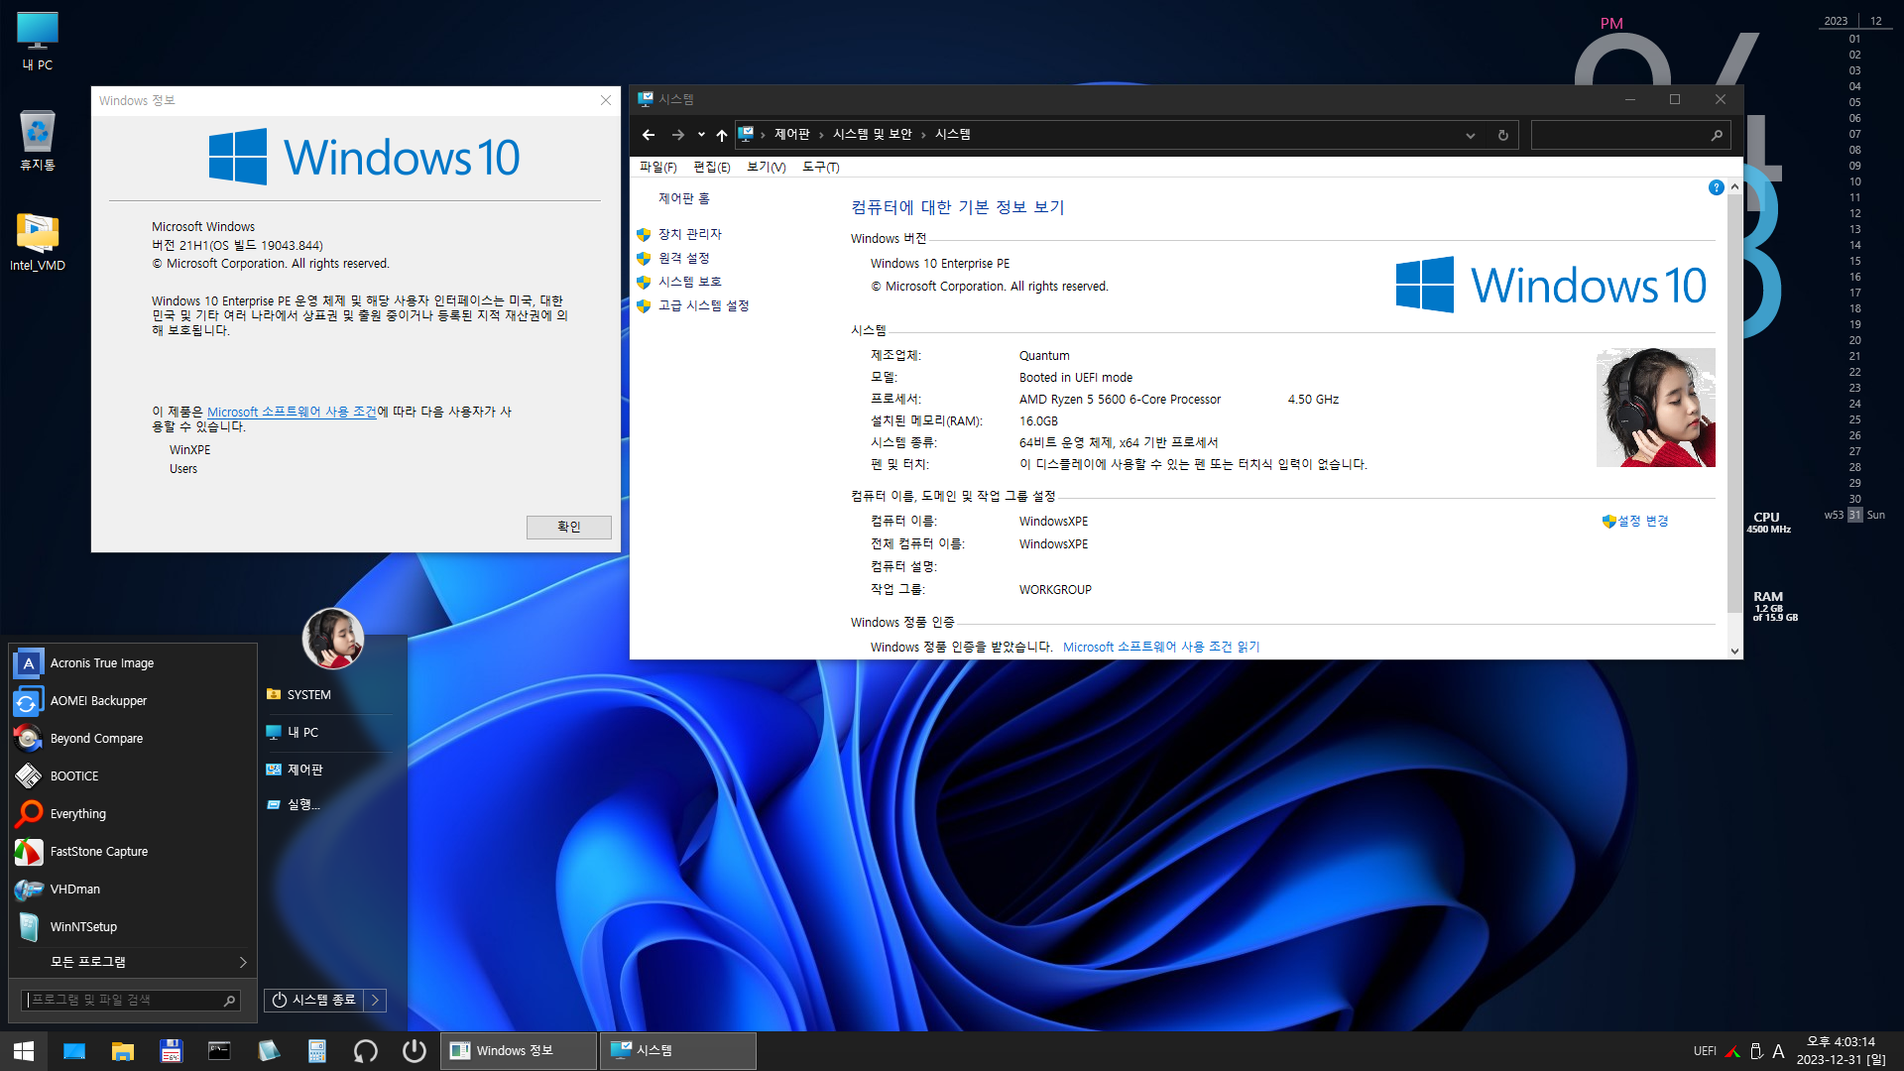Click the restart arrow taskbar icon
Screen dimensions: 1904x1071
coord(366,1051)
